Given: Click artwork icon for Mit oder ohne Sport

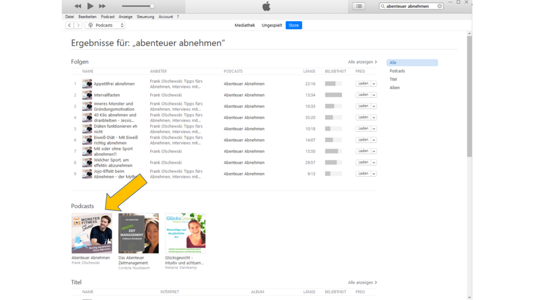Looking at the screenshot, I should [87, 151].
